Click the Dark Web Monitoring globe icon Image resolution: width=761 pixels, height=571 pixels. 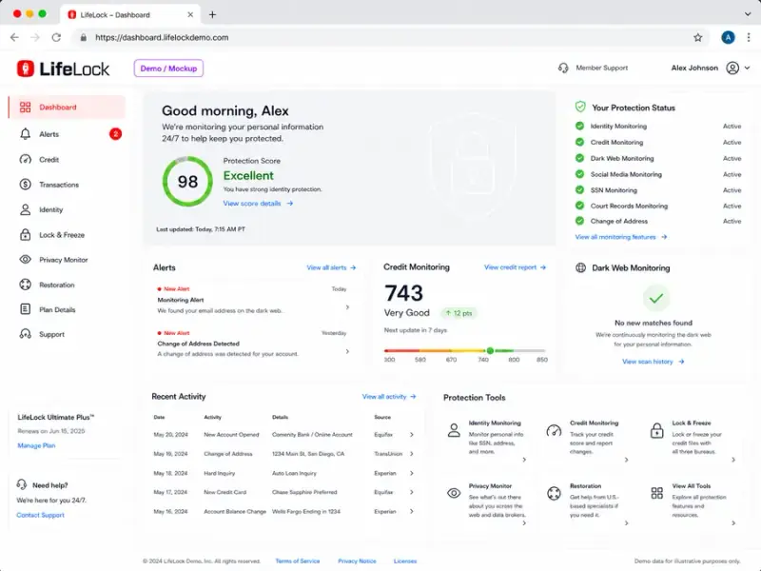(x=580, y=267)
